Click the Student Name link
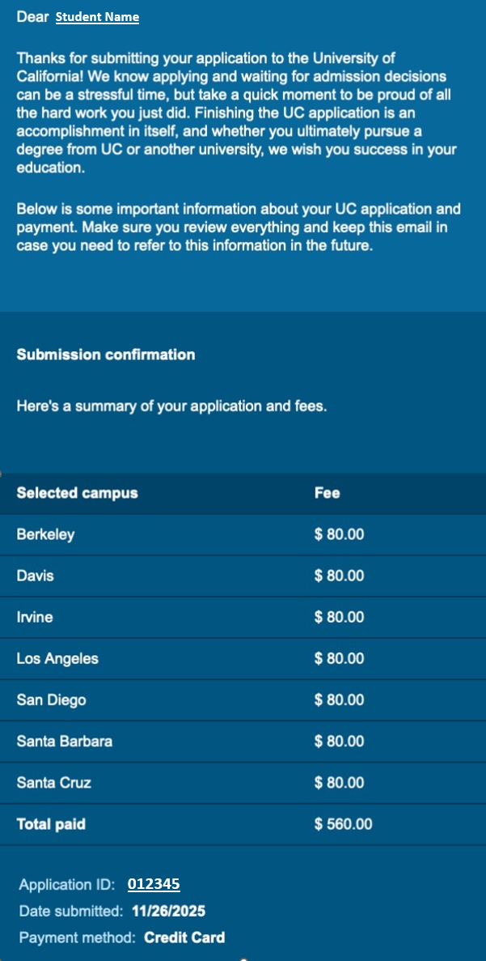The image size is (486, 961). 97,17
